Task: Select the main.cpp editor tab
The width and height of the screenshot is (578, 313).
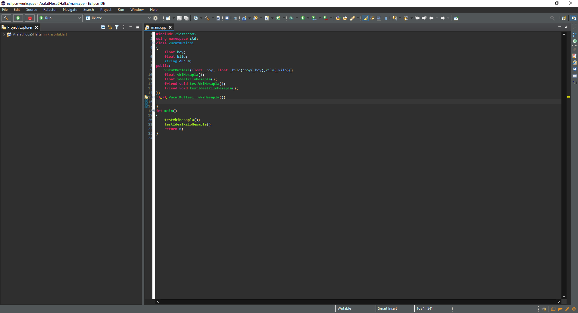Action: pos(158,27)
